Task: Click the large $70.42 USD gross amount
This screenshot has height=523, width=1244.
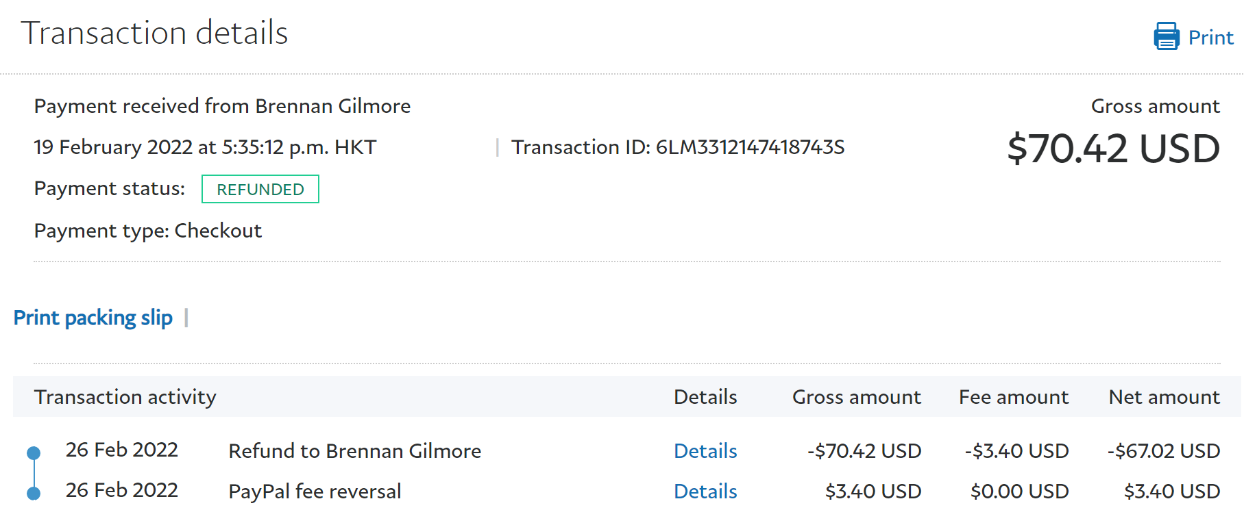Action: click(x=1113, y=149)
